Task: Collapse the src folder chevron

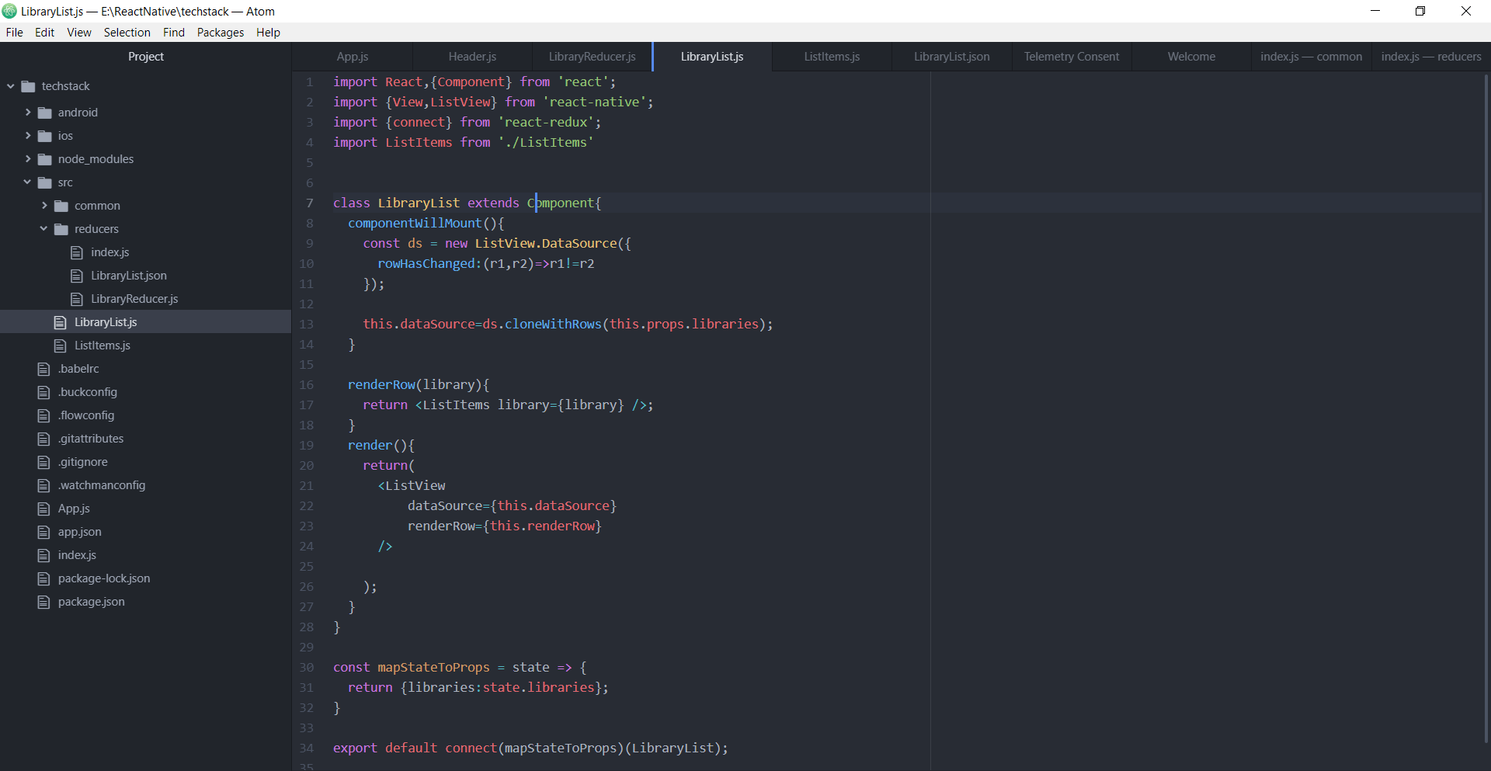Action: click(x=27, y=182)
